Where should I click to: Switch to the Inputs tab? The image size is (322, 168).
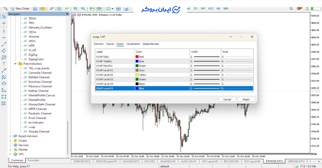110,44
